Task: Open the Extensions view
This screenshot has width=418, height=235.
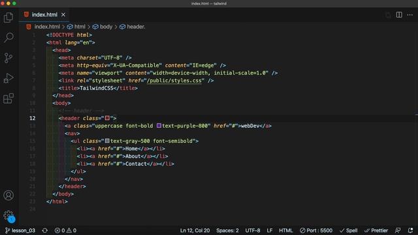Action: click(8, 99)
